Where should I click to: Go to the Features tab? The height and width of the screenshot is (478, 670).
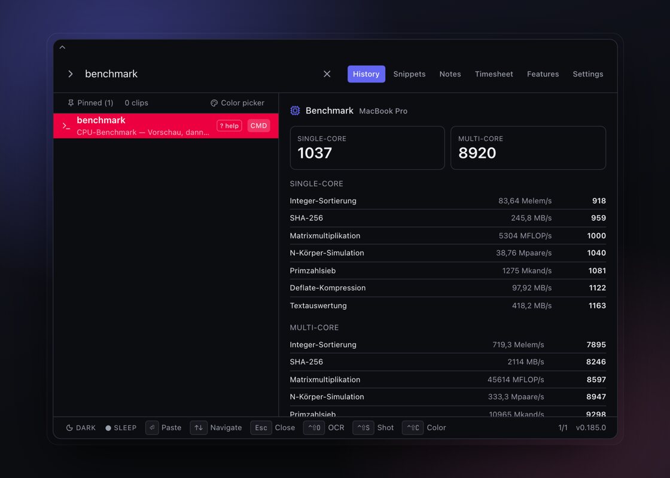pos(543,74)
